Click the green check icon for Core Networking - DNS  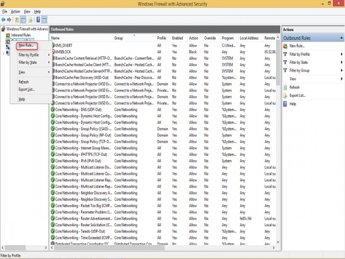click(x=53, y=108)
